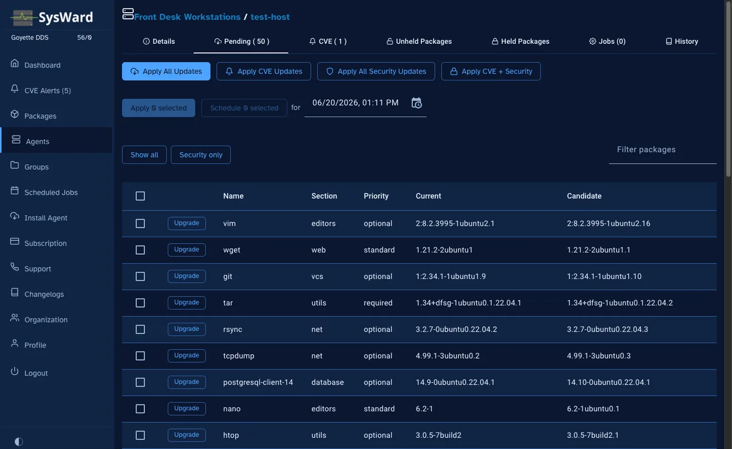Click Upgrade button for rsync
The width and height of the screenshot is (732, 449).
pos(187,329)
